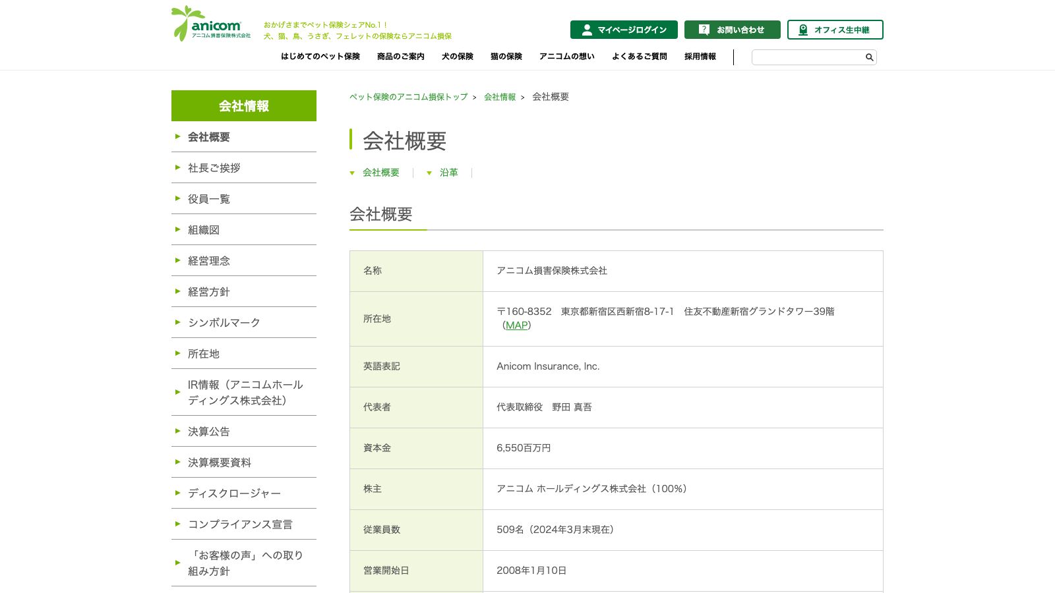Select 猫の保険 in navigation
This screenshot has width=1055, height=593.
coord(506,57)
